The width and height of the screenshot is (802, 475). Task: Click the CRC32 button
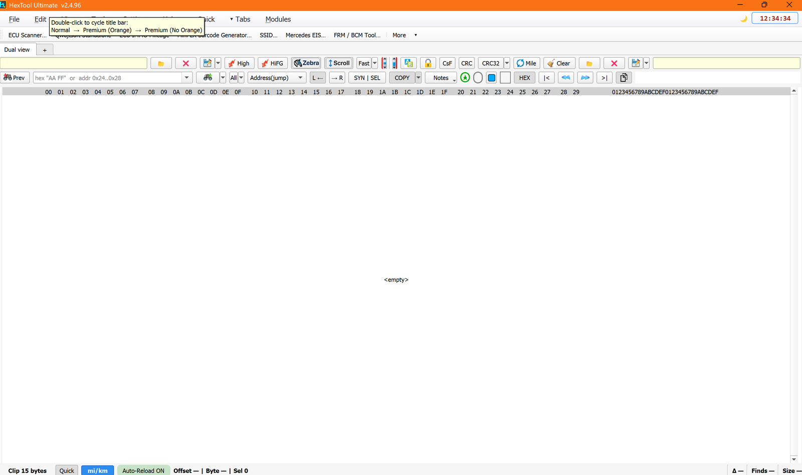[x=491, y=63]
